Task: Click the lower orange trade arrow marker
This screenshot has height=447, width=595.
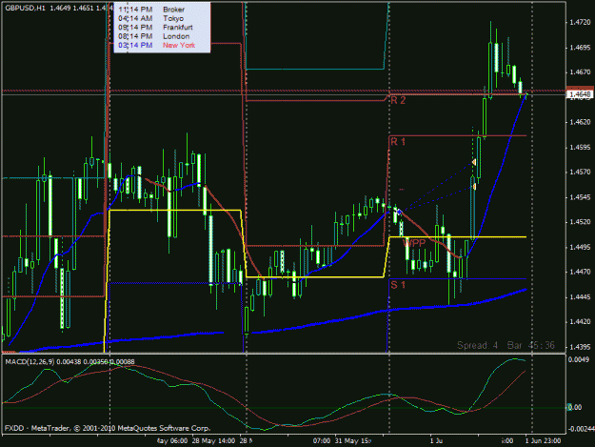Action: point(473,187)
